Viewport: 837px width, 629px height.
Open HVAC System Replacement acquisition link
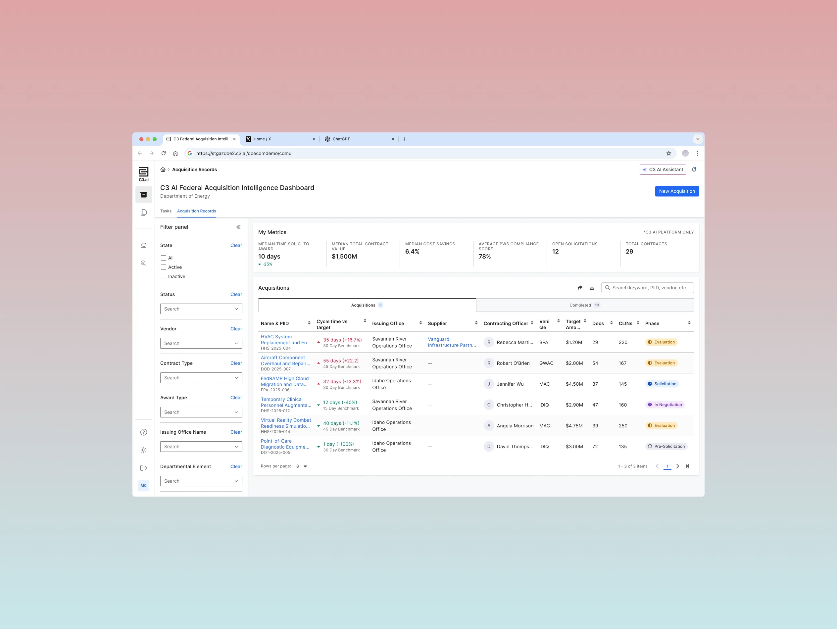(x=286, y=340)
